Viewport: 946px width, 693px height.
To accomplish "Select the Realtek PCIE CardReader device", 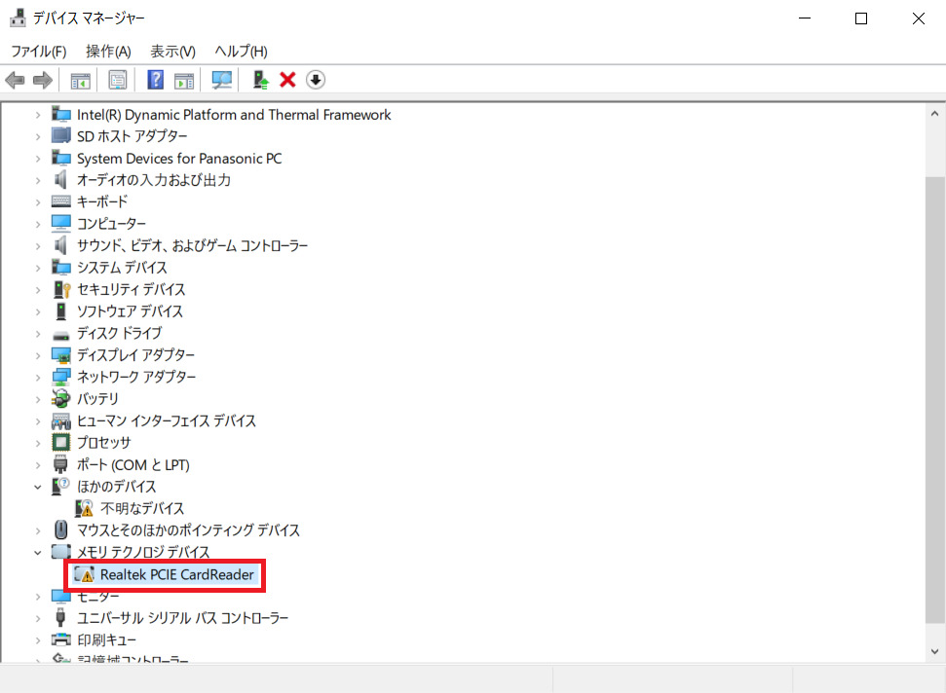I will (176, 575).
